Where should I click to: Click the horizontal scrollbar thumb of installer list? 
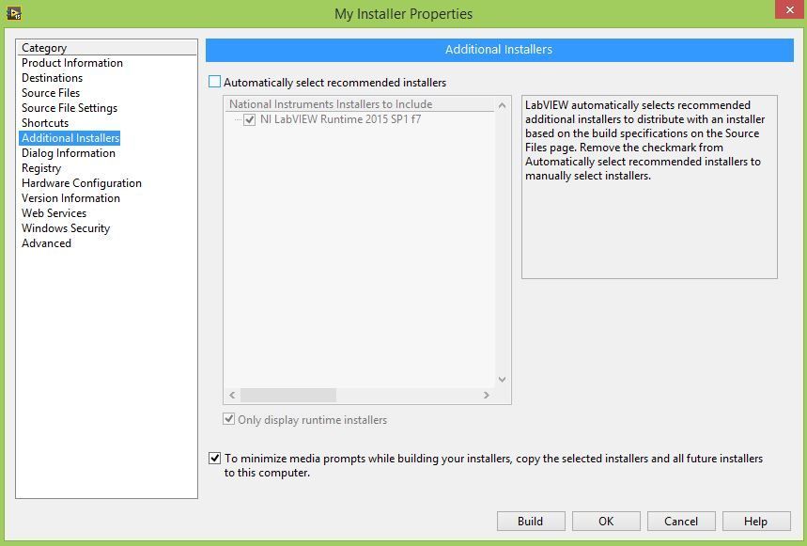coord(288,396)
